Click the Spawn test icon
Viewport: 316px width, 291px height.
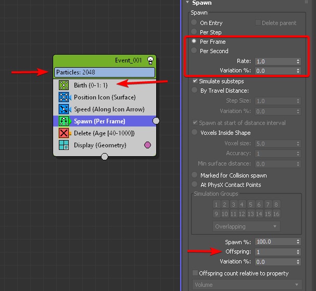click(x=64, y=121)
